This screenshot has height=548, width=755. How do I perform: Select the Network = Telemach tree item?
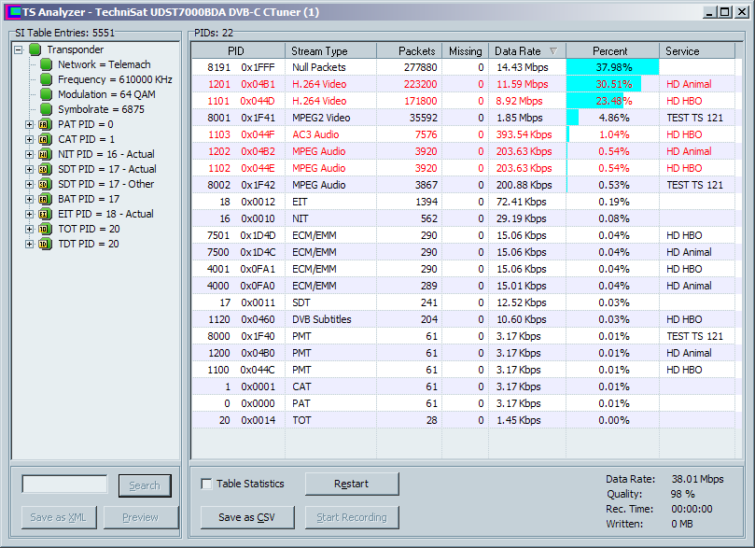(x=104, y=64)
